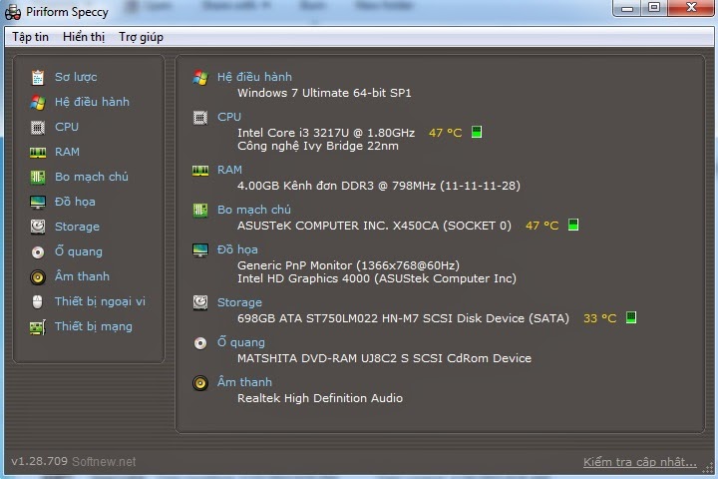Open the Ổ quang heading link in summary
Screen dimensions: 718x479
tap(241, 342)
